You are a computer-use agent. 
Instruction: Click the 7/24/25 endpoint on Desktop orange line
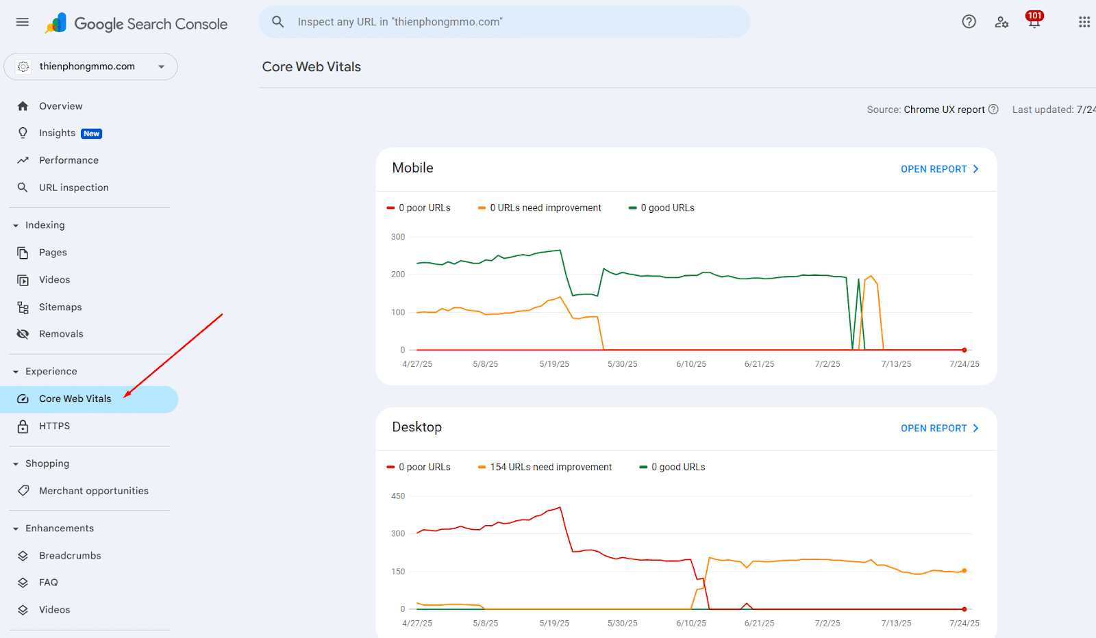click(x=964, y=570)
